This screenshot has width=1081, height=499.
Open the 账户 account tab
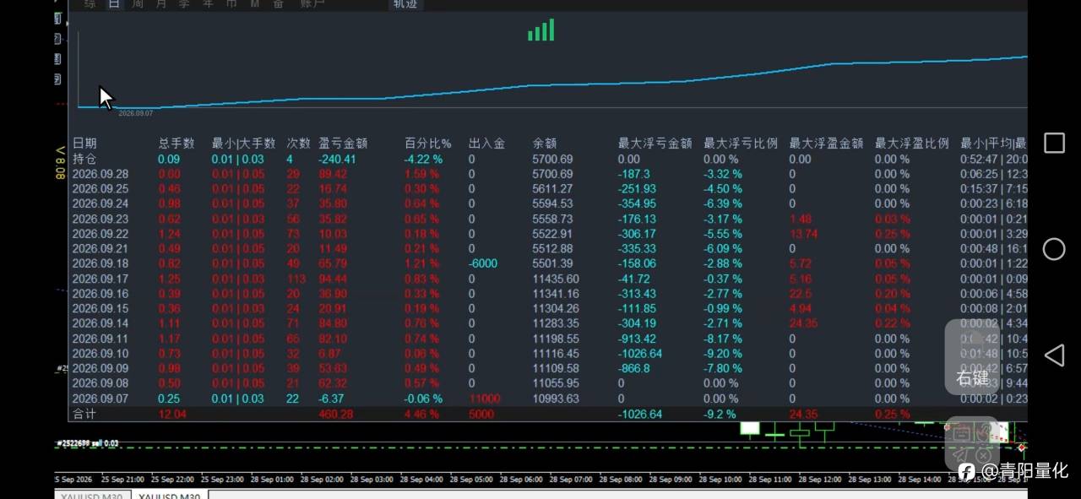[x=312, y=4]
